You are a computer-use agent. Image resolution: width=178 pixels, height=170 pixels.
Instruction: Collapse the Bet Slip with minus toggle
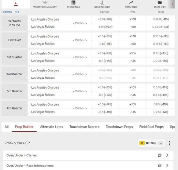161,143
